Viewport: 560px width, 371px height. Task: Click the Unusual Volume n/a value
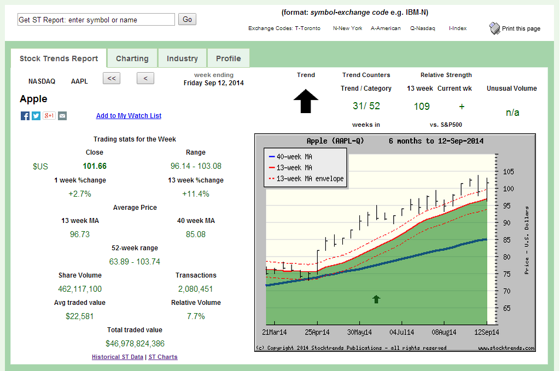point(512,113)
